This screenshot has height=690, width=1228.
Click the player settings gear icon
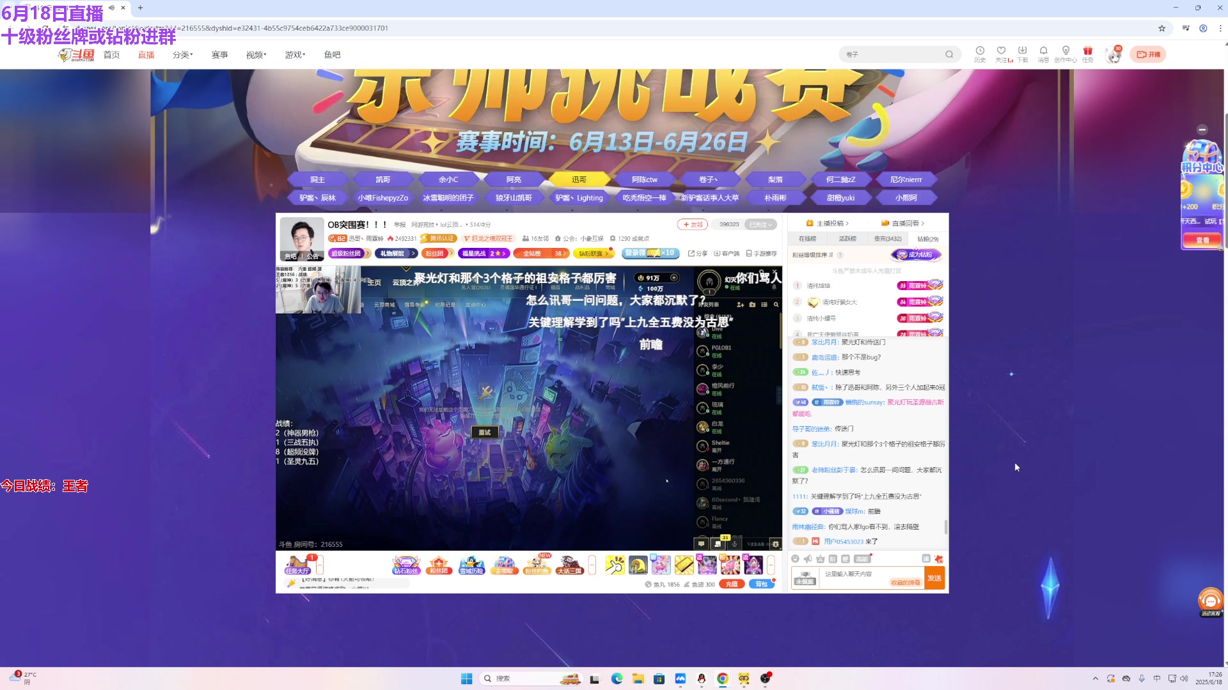pyautogui.click(x=776, y=544)
